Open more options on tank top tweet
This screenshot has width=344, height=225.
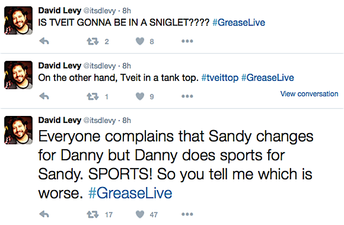pyautogui.click(x=187, y=97)
